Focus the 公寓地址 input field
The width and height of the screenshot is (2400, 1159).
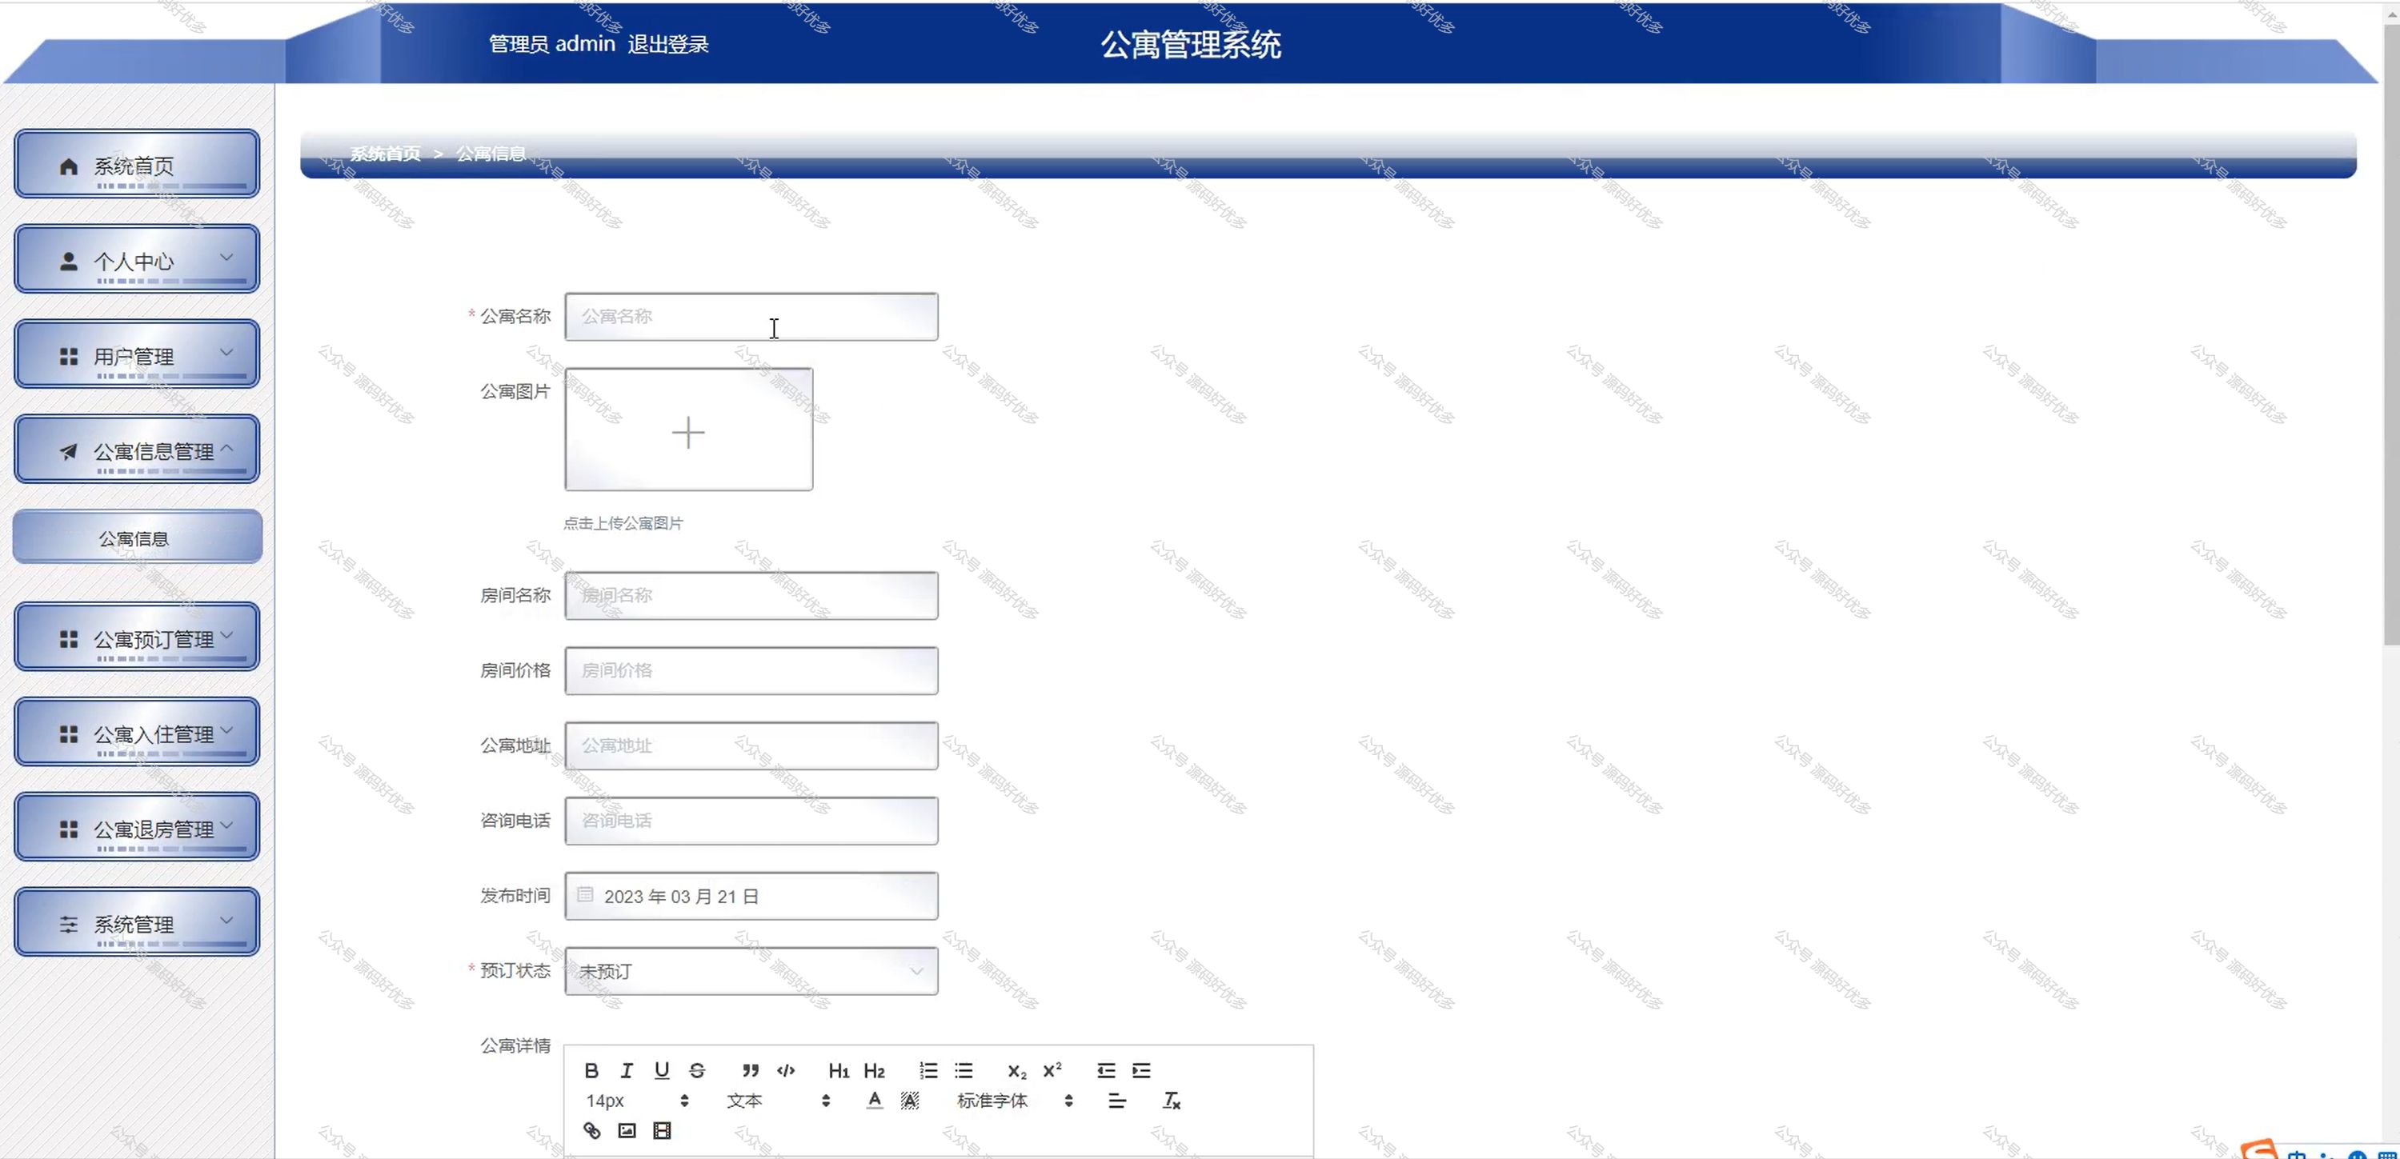click(751, 745)
